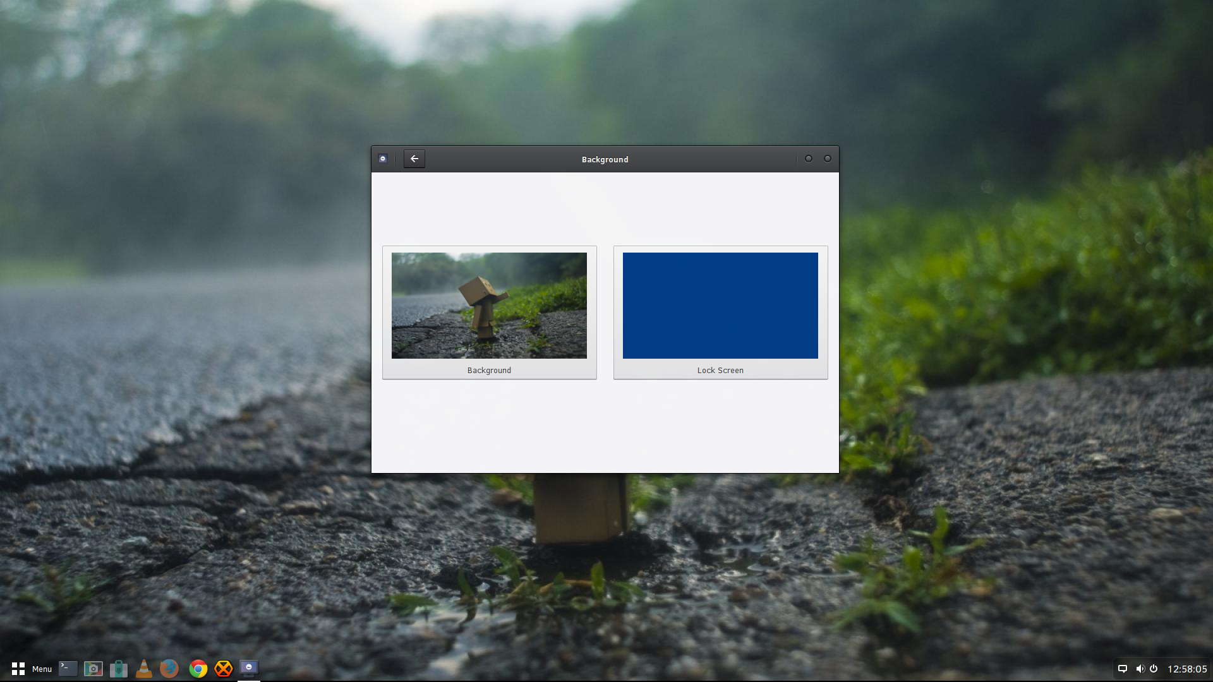The image size is (1213, 682).
Task: Close the Background window
Action: click(x=828, y=159)
